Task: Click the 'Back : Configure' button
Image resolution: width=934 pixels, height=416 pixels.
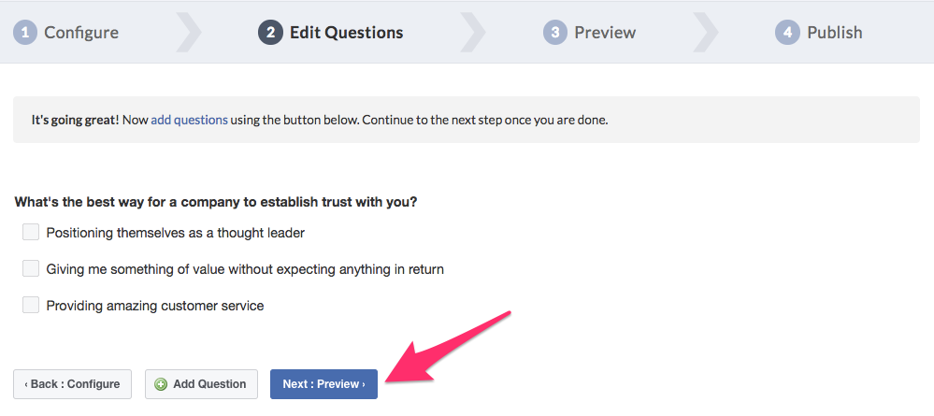Action: click(72, 384)
